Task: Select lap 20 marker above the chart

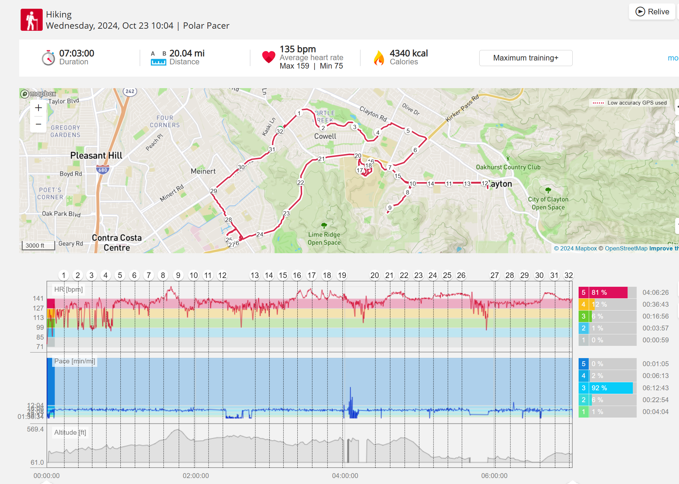Action: point(374,276)
